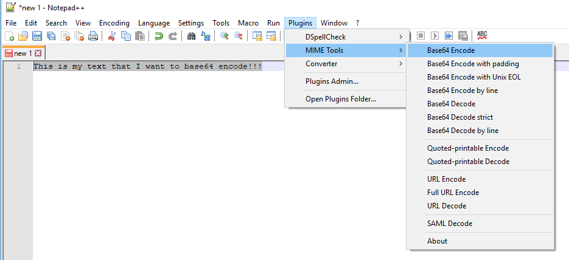
Task: Click the Save floppy disk icon
Action: pyautogui.click(x=37, y=36)
